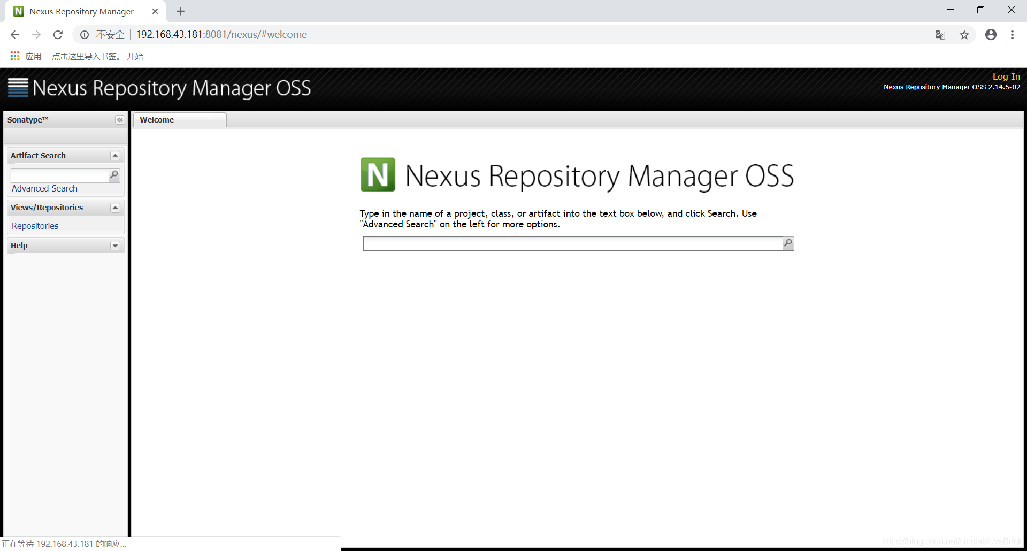Collapse the Sonatype sidebar panel
Viewport: 1027px width, 551px height.
click(x=120, y=120)
